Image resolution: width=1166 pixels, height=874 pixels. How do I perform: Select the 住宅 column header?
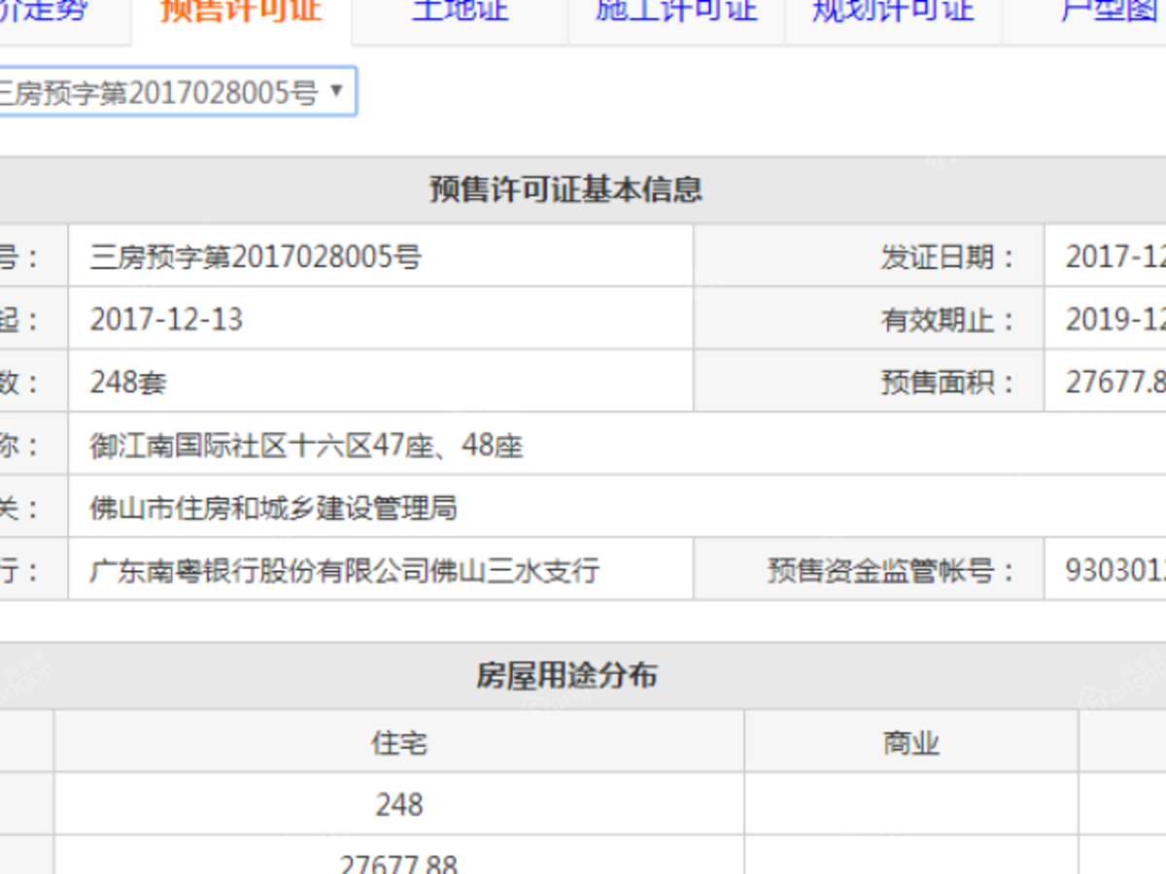pyautogui.click(x=399, y=742)
